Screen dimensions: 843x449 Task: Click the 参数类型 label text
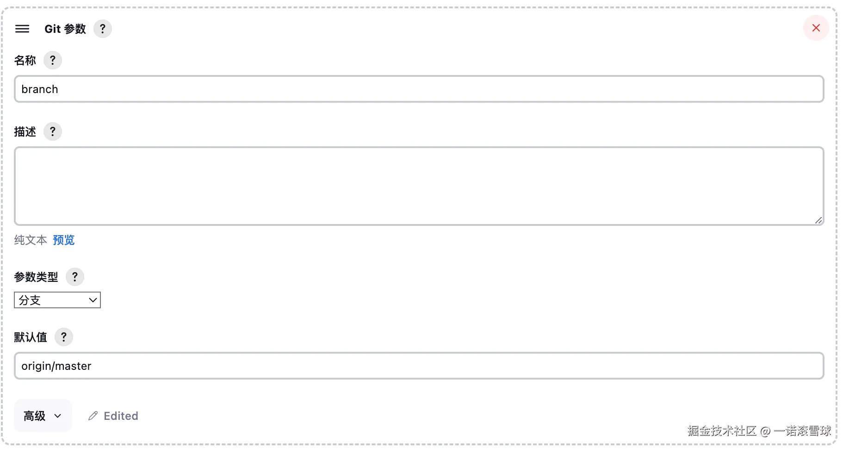click(36, 277)
